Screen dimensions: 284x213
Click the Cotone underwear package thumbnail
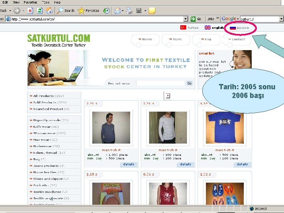(x=111, y=194)
